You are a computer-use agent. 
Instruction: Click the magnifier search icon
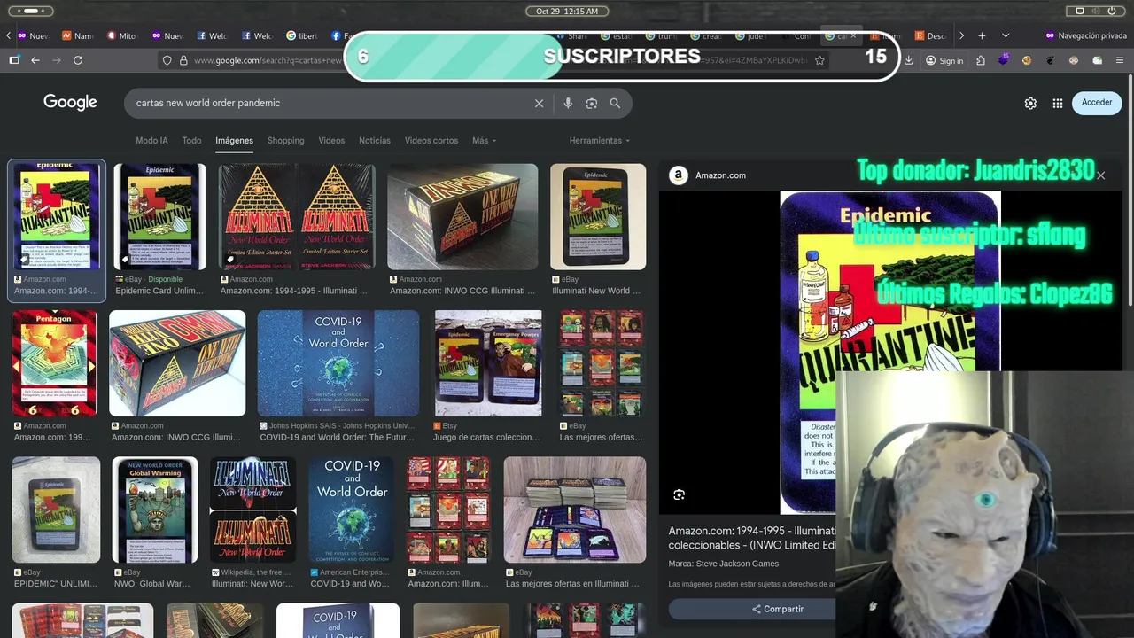pyautogui.click(x=615, y=103)
